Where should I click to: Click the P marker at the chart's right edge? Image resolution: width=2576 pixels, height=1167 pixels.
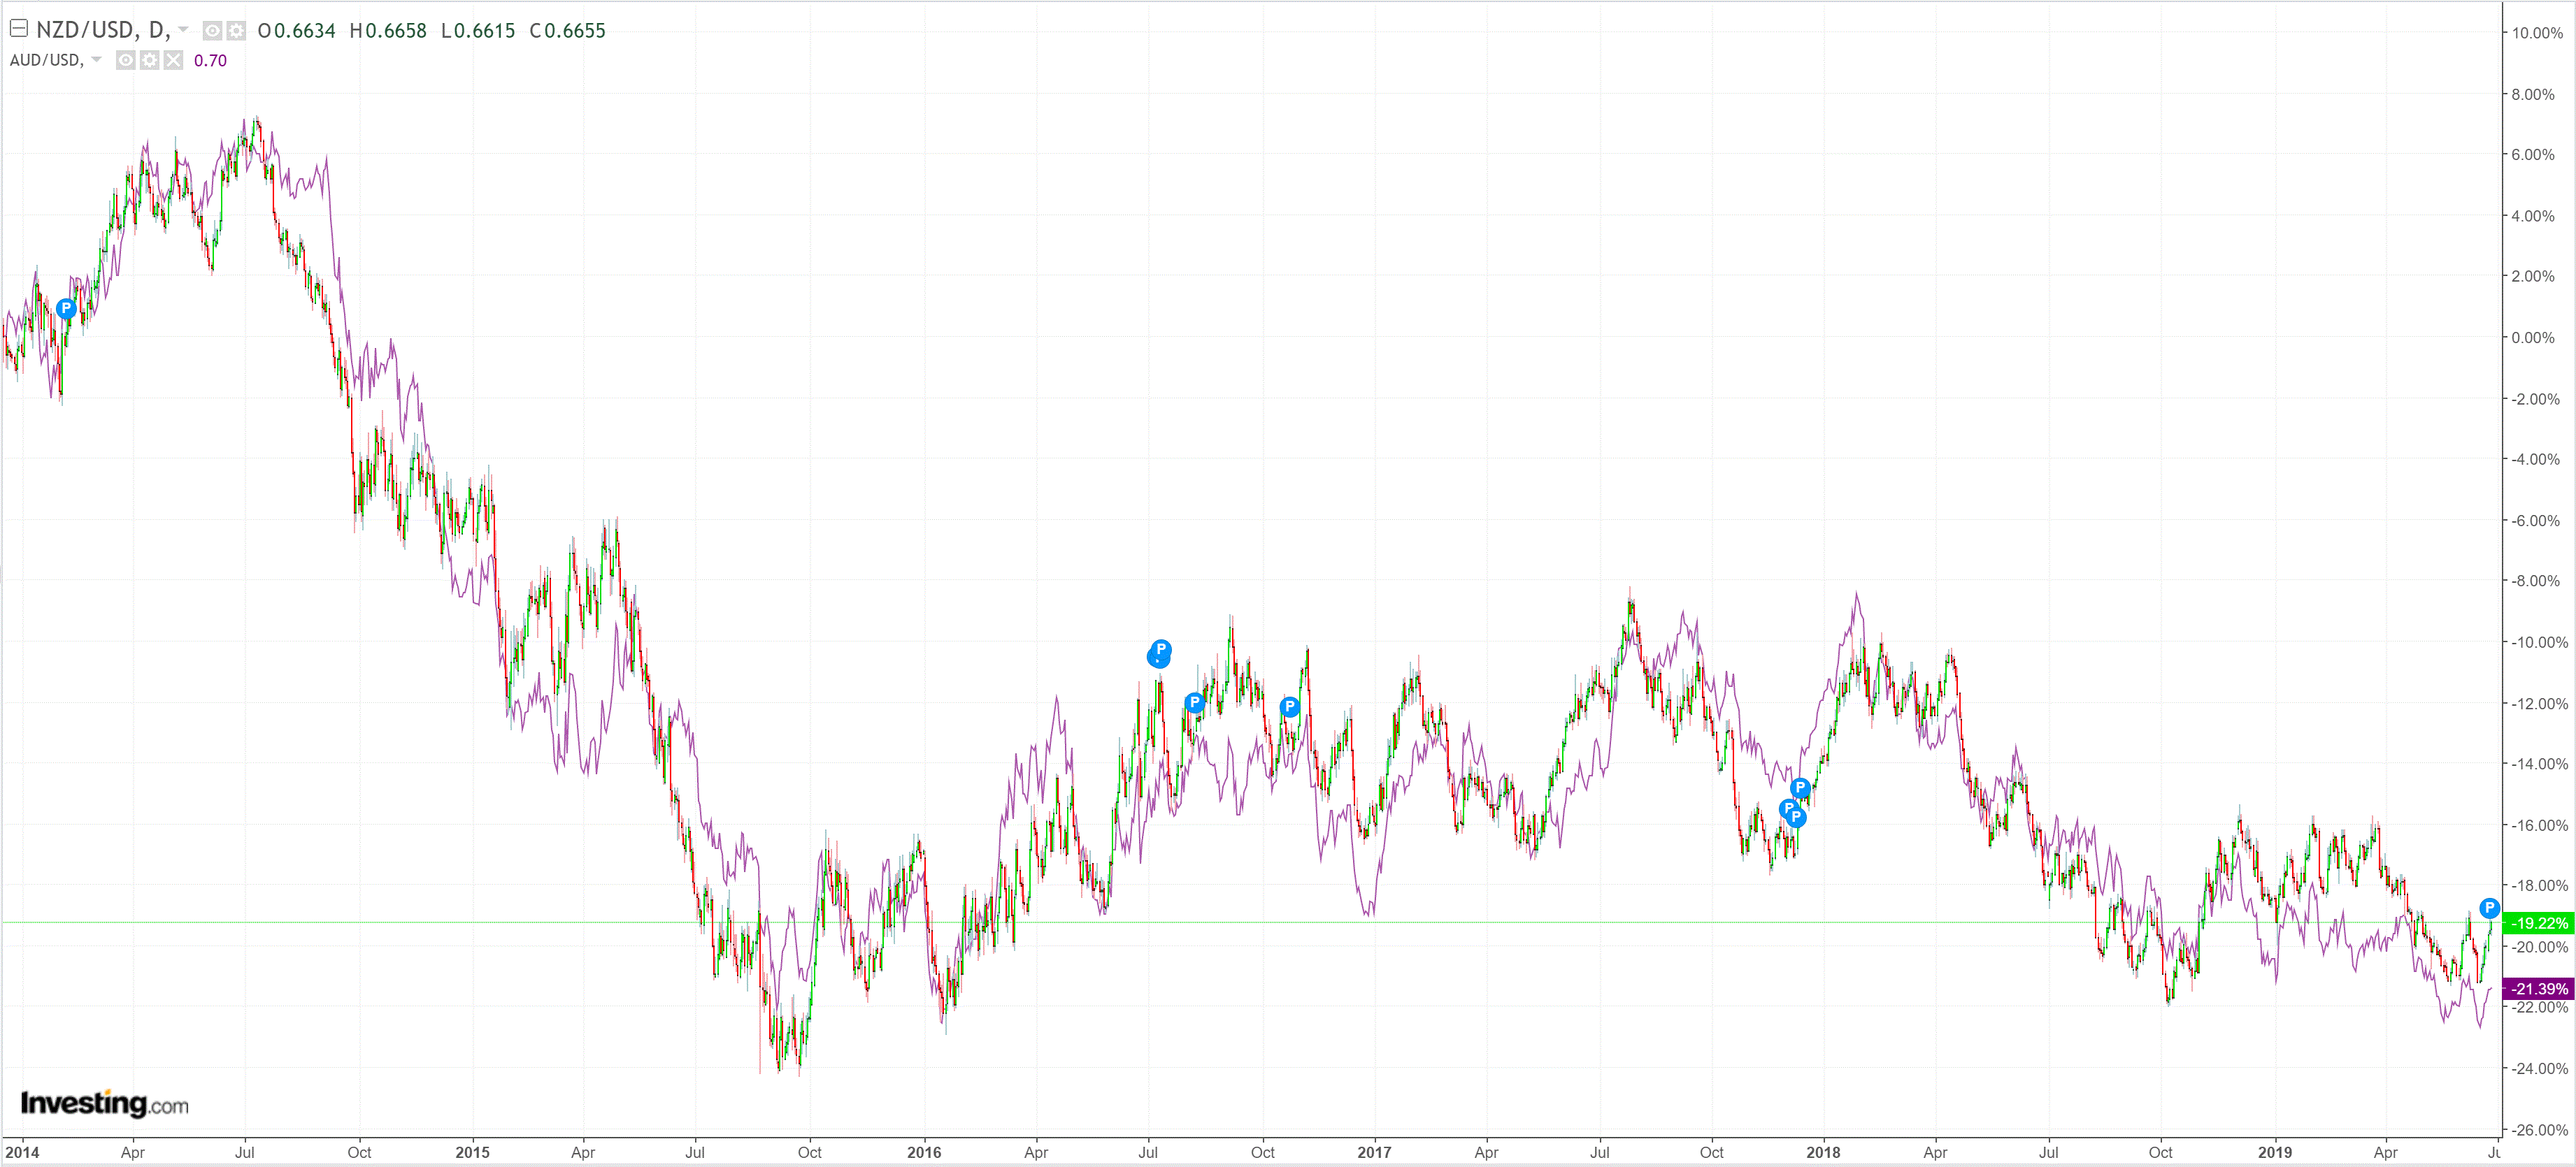[2489, 907]
